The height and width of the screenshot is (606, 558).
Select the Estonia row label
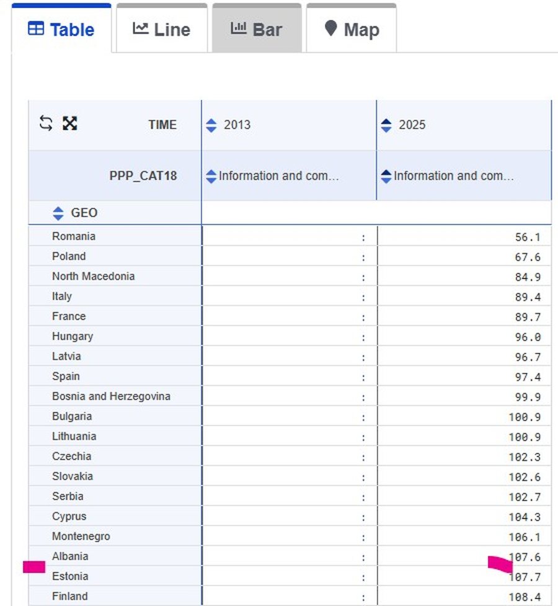[x=70, y=576]
